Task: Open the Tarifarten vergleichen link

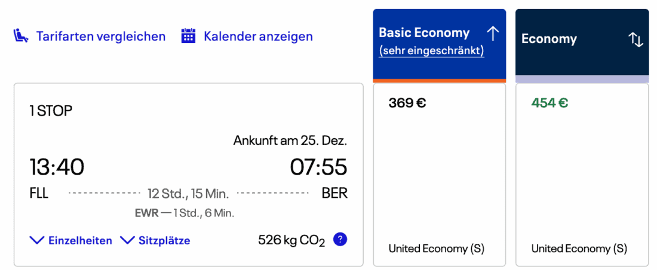Action: (100, 36)
